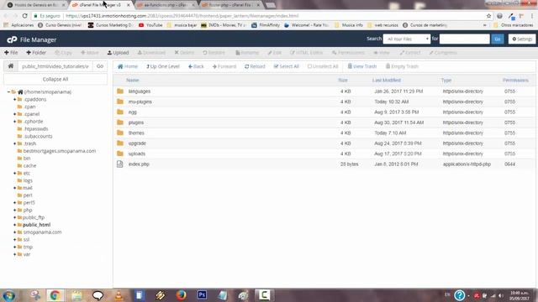Expand the public_ftp folder node
Image resolution: width=538 pixels, height=302 pixels.
pyautogui.click(x=15, y=217)
